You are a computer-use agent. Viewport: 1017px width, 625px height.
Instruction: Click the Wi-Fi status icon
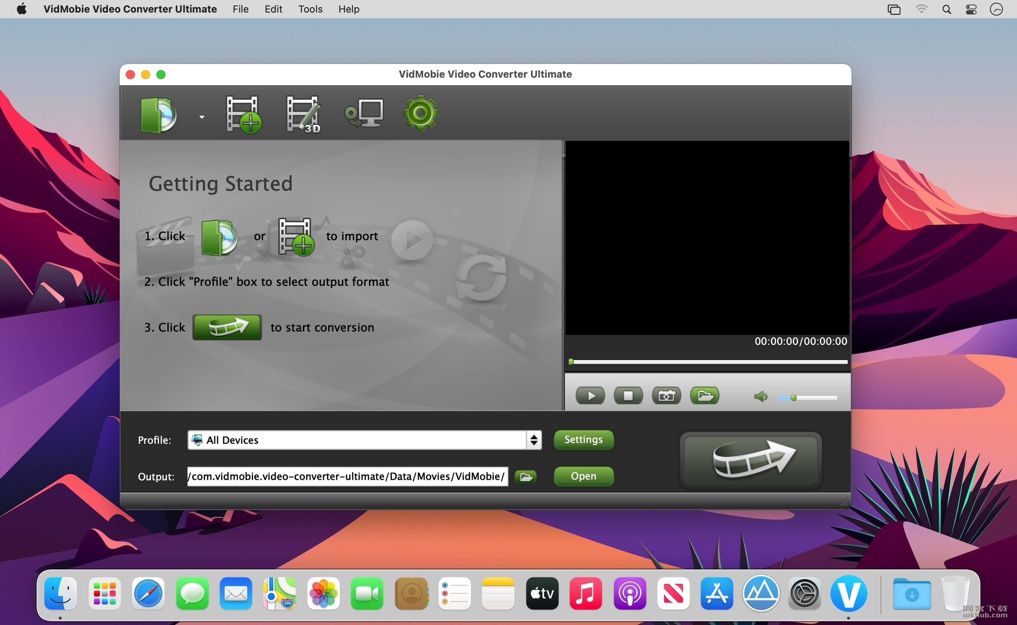click(921, 9)
